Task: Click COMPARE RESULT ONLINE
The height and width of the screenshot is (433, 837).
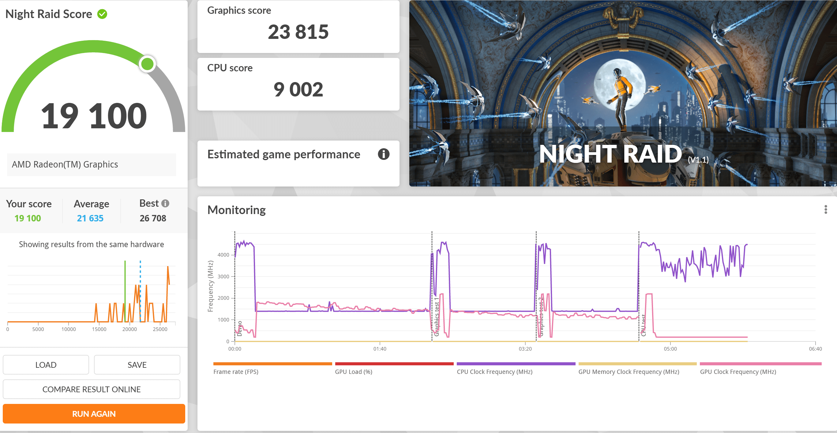Action: [91, 389]
